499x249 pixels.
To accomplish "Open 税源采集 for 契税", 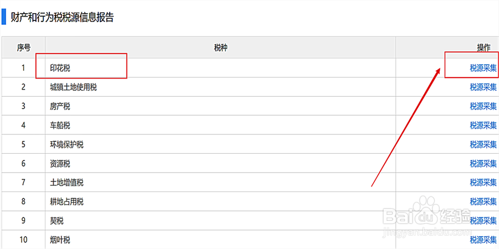I will [x=483, y=220].
